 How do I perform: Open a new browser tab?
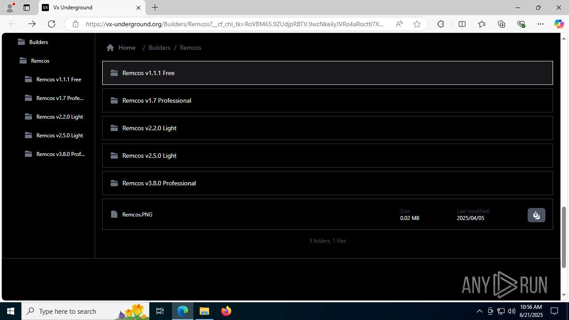(x=155, y=8)
